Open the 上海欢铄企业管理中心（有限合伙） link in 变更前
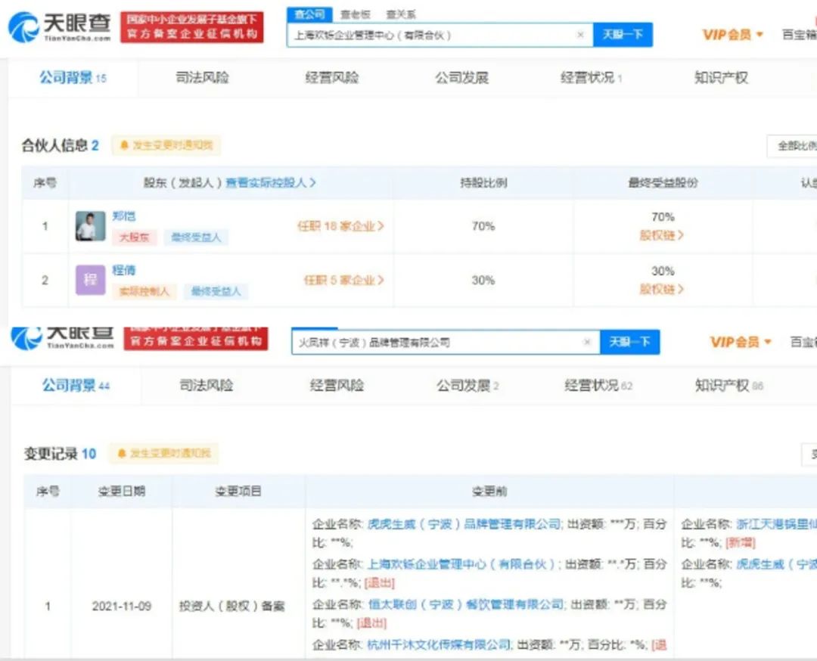Image resolution: width=817 pixels, height=661 pixels. point(462,564)
